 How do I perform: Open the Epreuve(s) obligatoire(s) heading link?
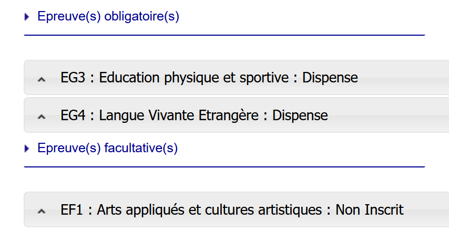click(x=108, y=16)
